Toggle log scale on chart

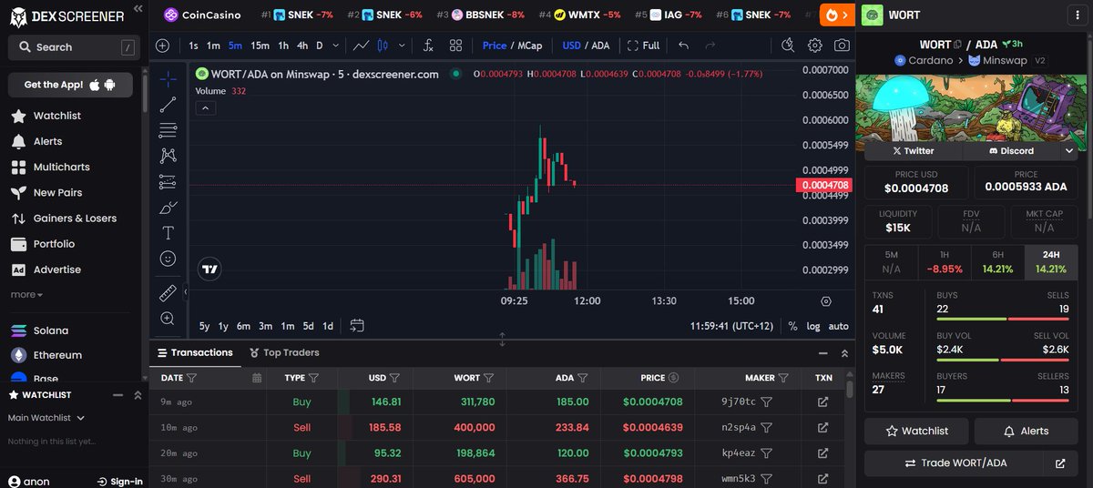(x=812, y=326)
